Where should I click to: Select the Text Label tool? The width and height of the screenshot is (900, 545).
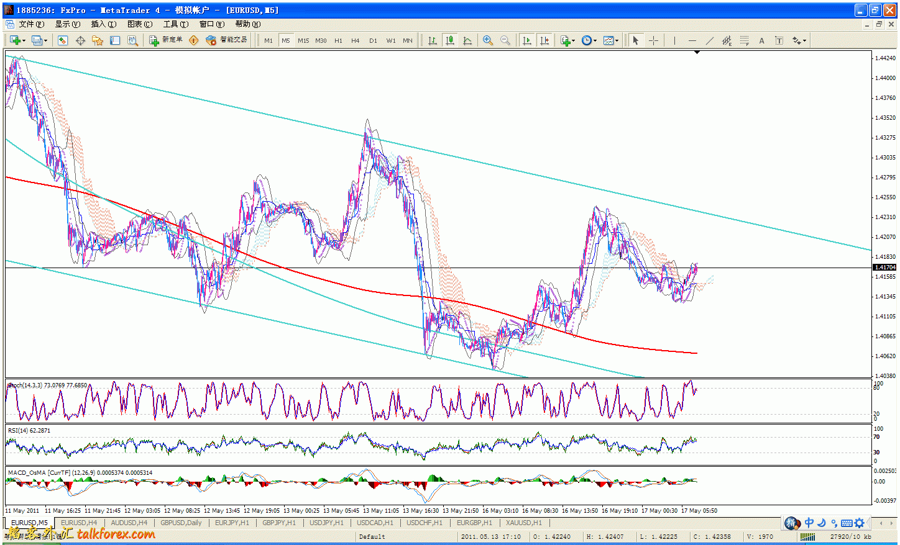coord(779,40)
